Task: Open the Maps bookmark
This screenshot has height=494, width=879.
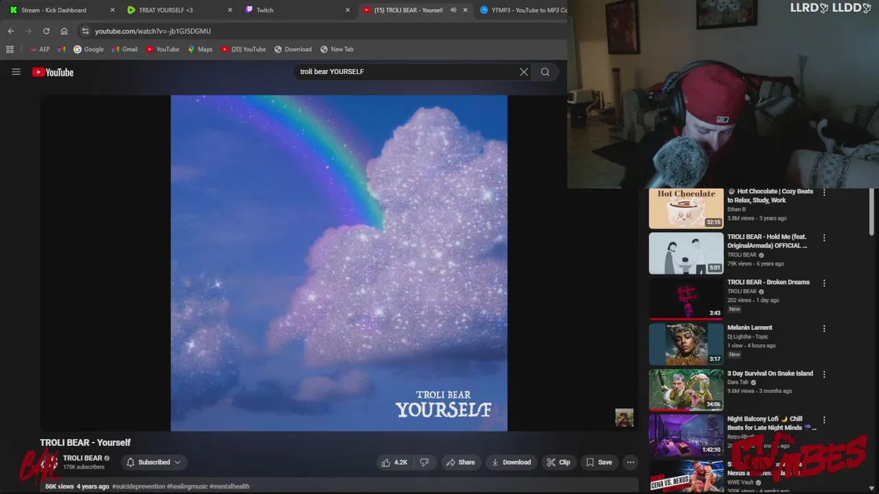Action: (x=200, y=49)
